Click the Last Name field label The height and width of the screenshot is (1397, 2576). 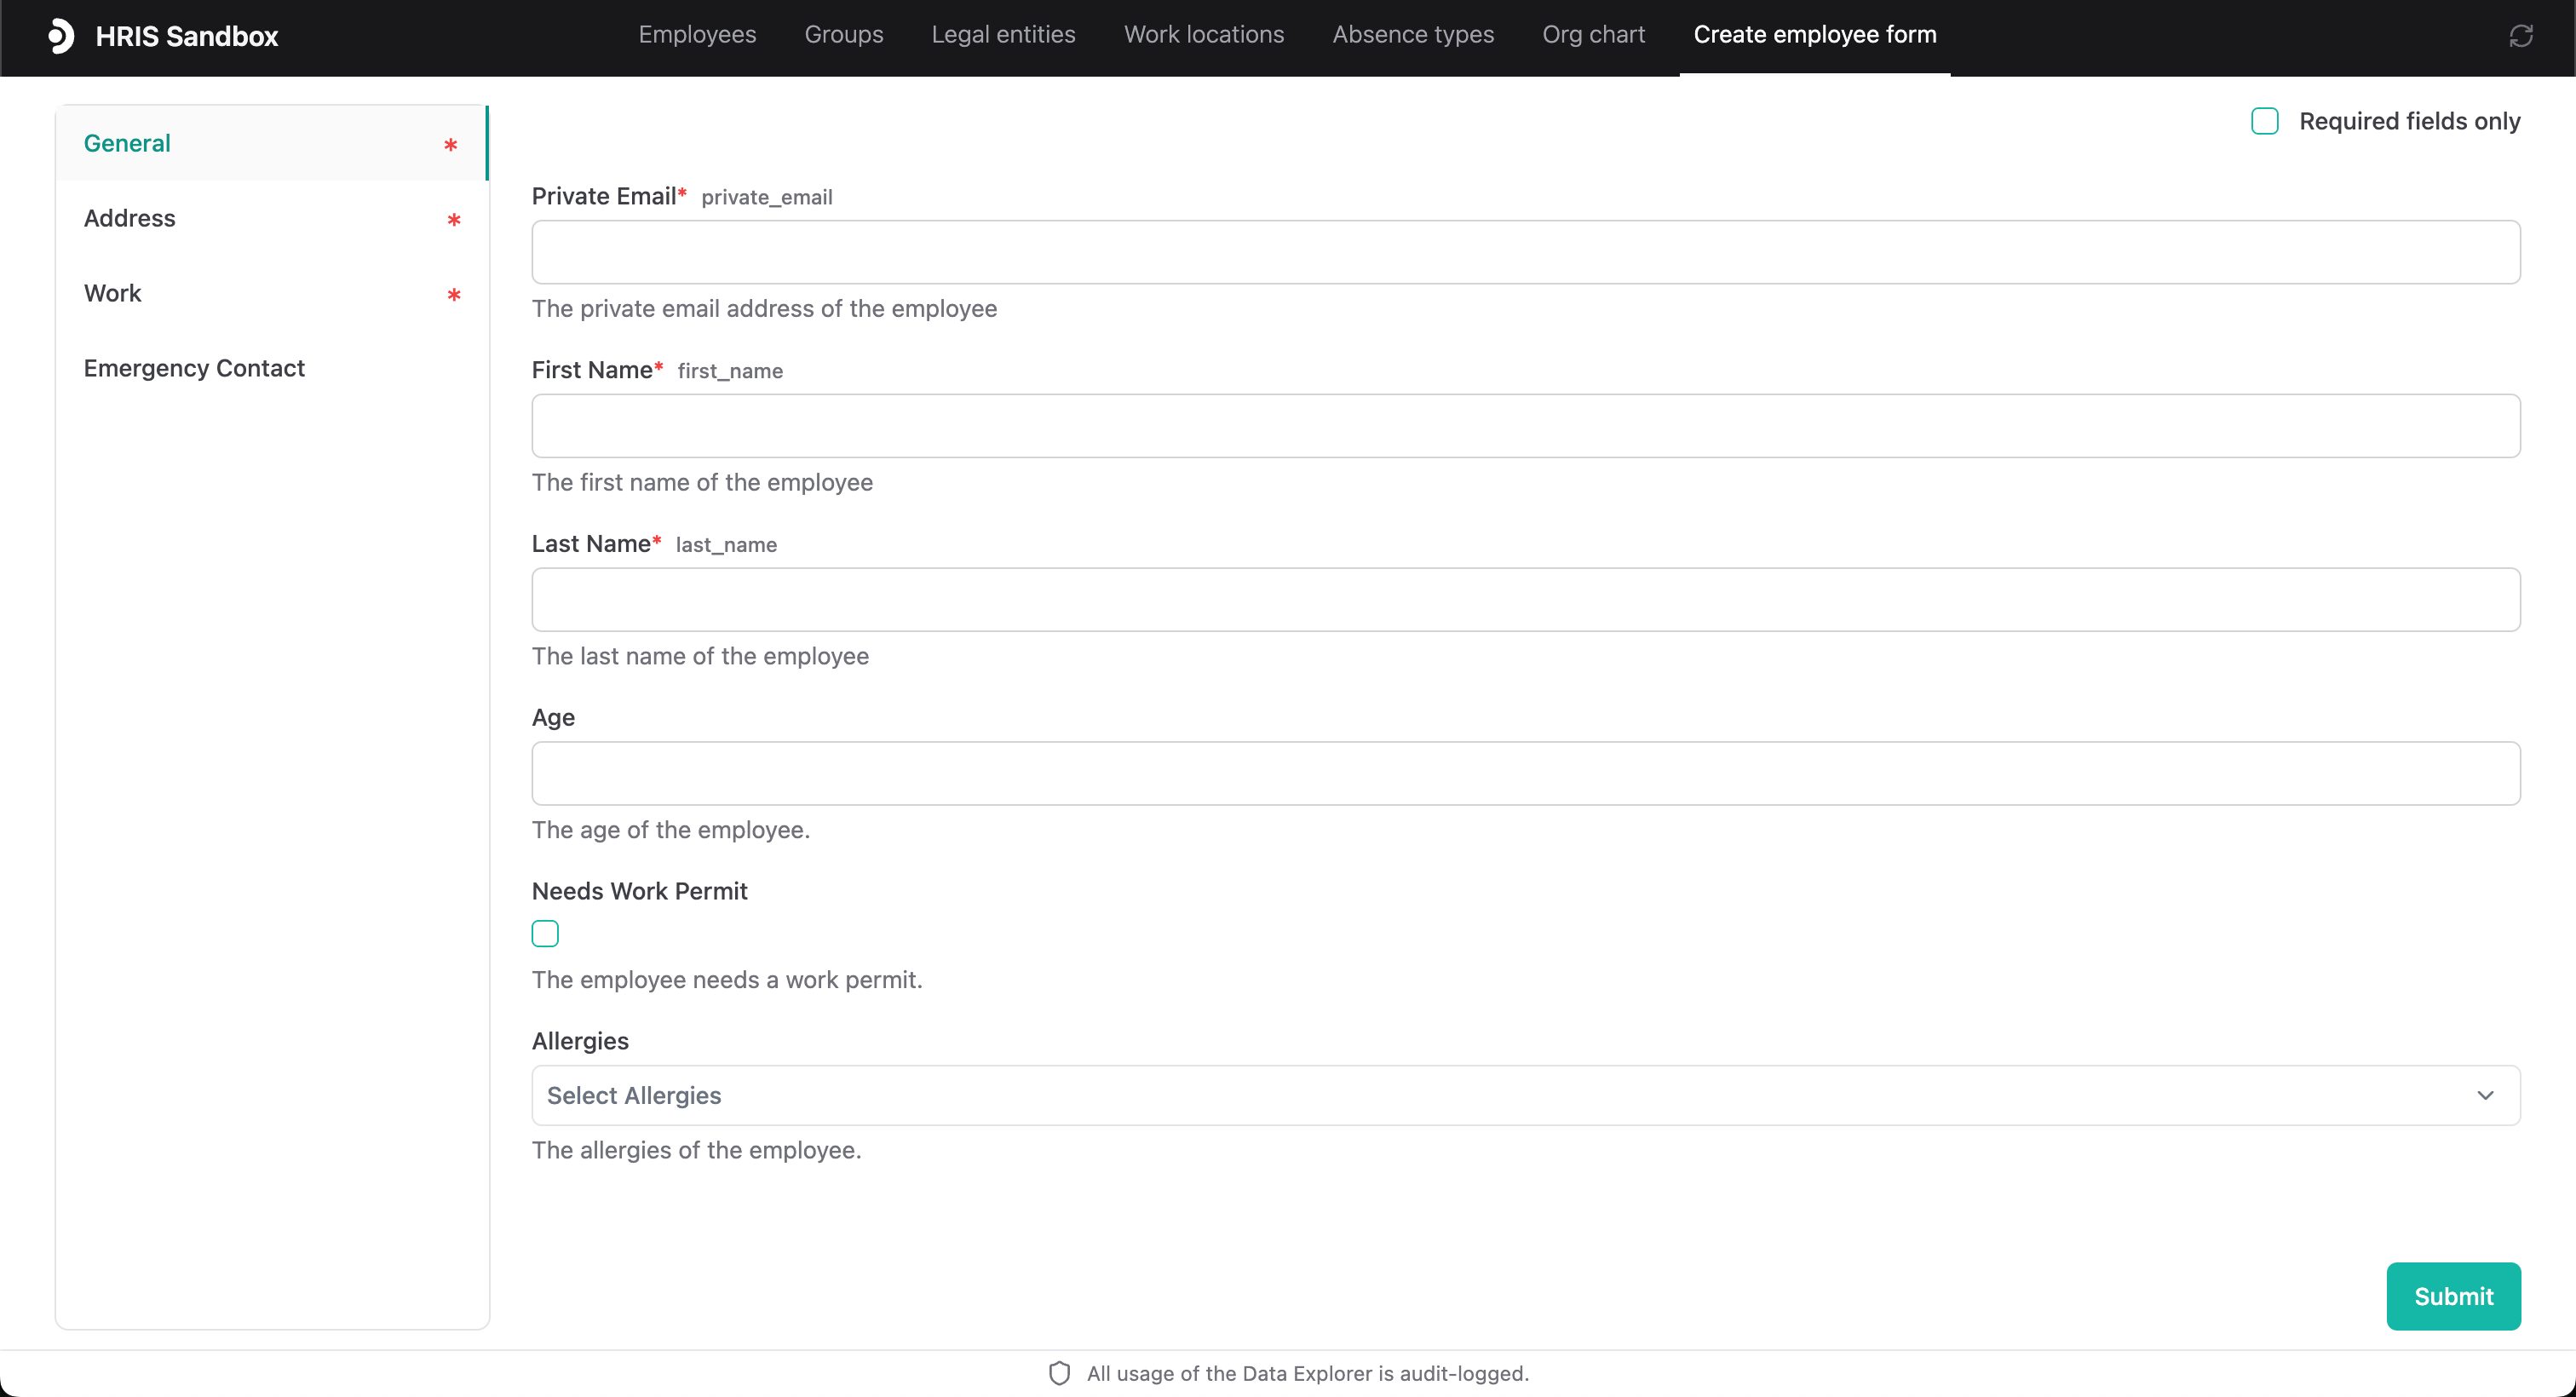[x=591, y=544]
